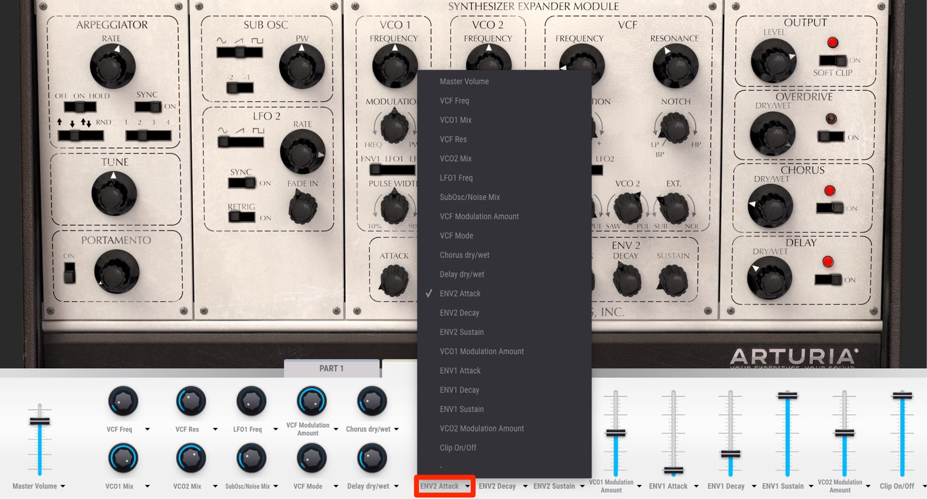Click the Sub Osc PW knob

(x=301, y=66)
